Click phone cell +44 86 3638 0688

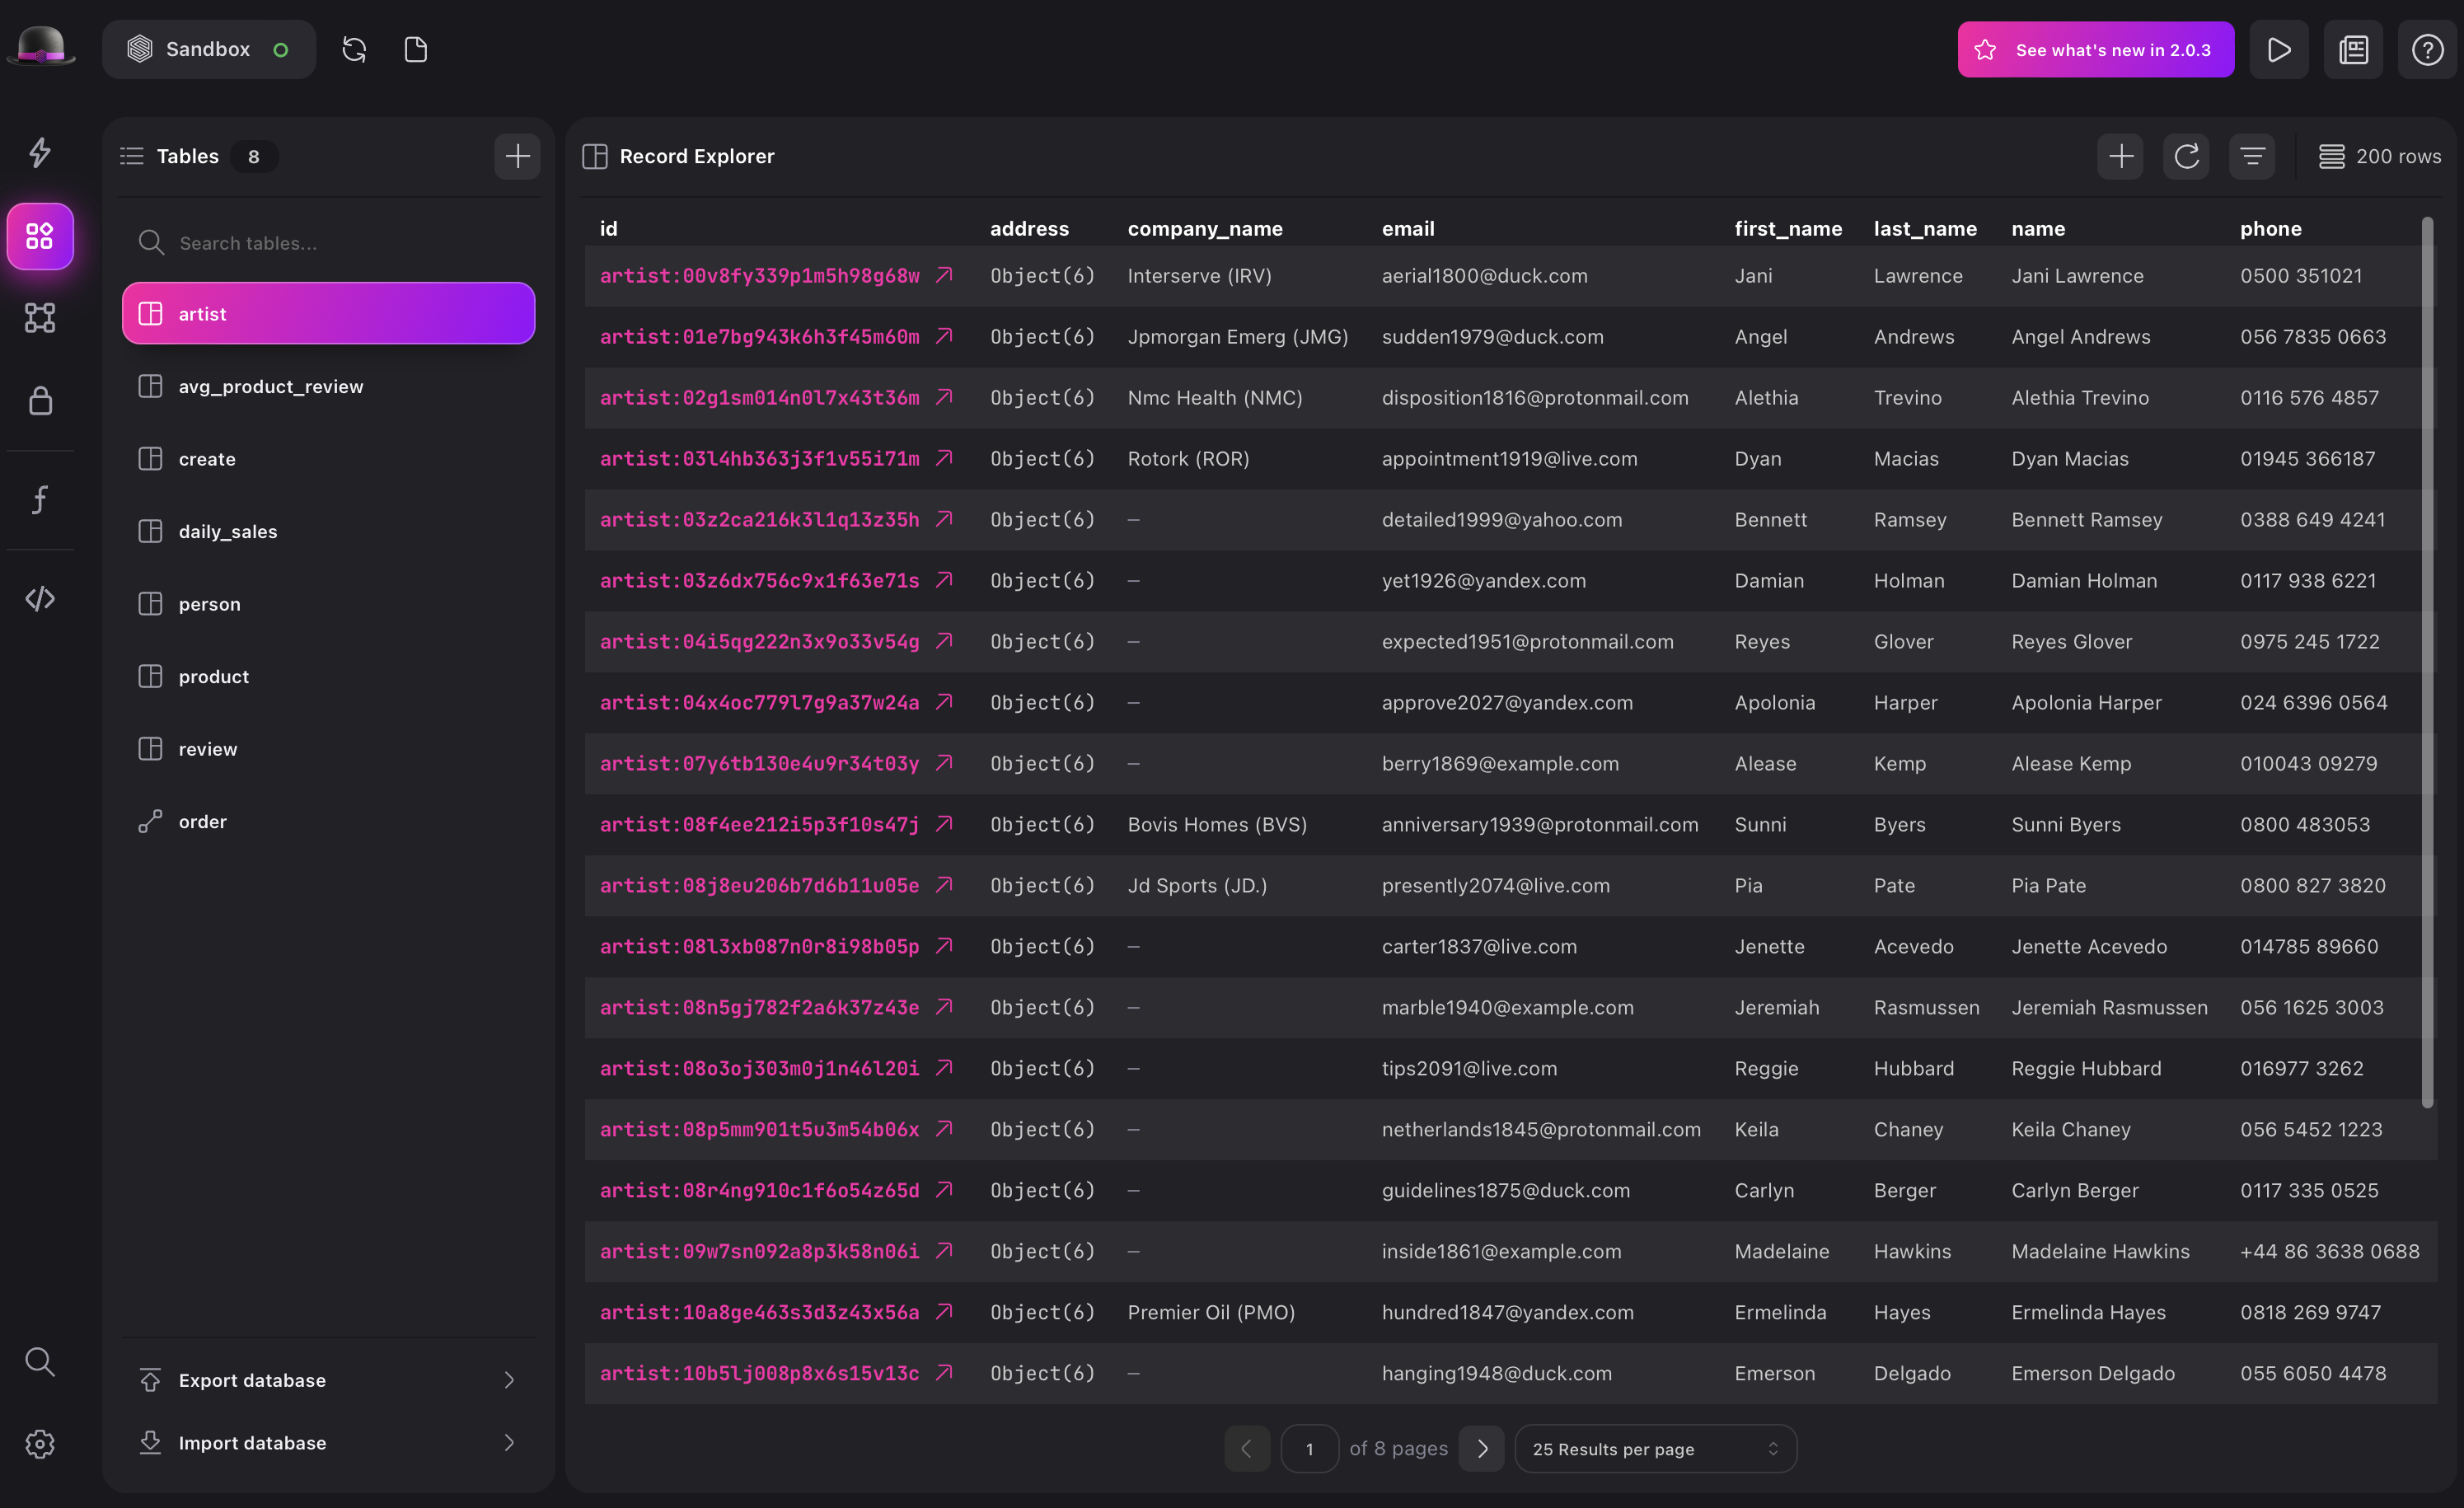[2329, 1251]
